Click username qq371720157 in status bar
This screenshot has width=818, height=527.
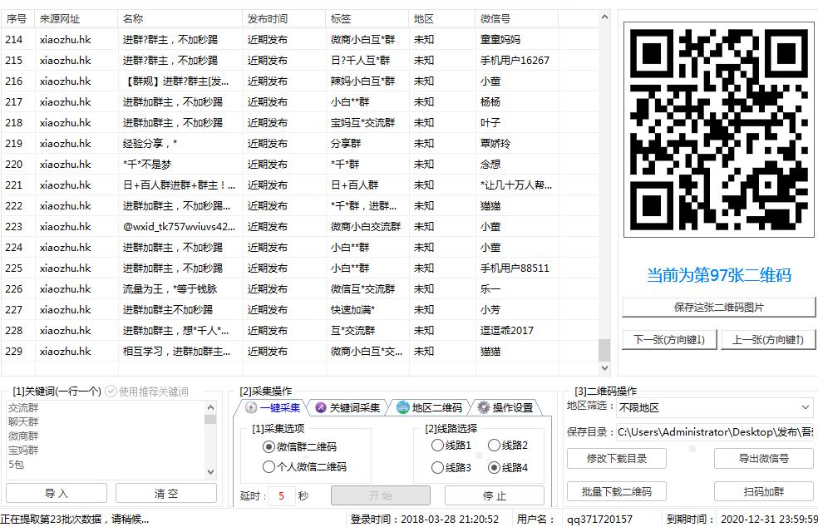tap(599, 520)
